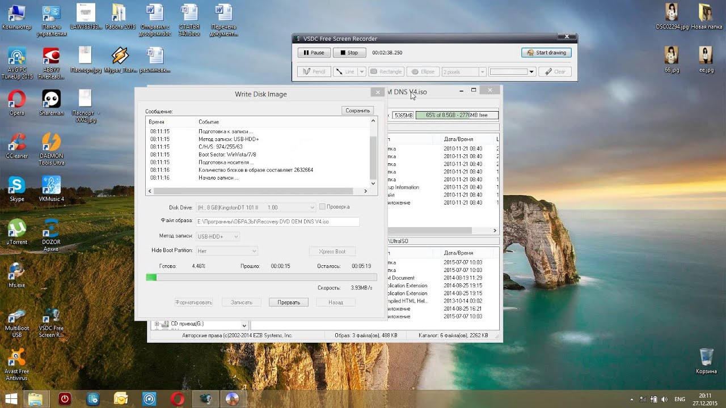The height and width of the screenshot is (408, 726).
Task: Open File Explorer from the taskbar
Action: tap(35, 399)
